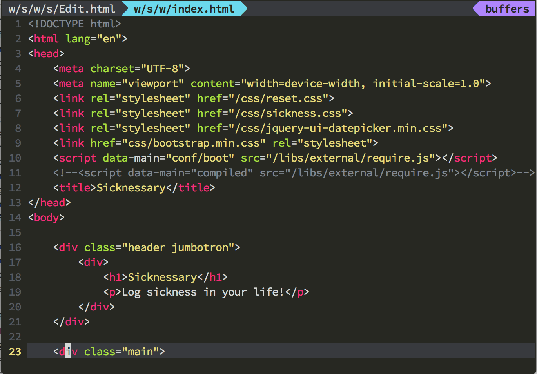The image size is (537, 374).
Task: Click the /css/reset.css href value
Action: pyautogui.click(x=278, y=98)
